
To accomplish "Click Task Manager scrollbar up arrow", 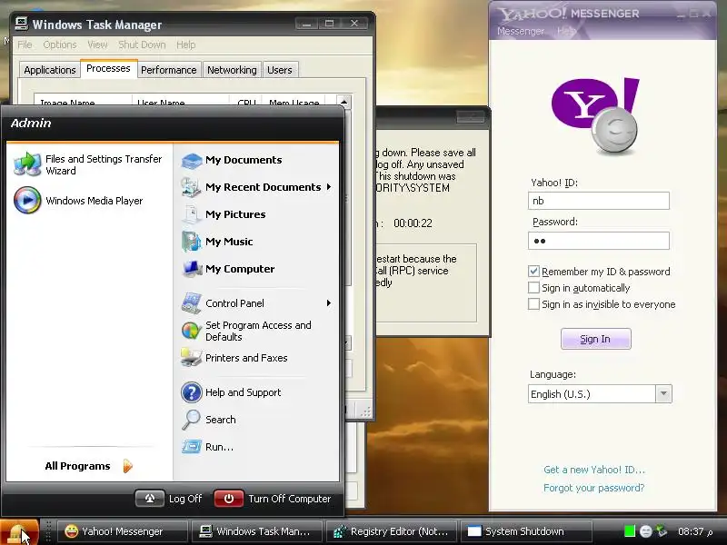I will [344, 102].
